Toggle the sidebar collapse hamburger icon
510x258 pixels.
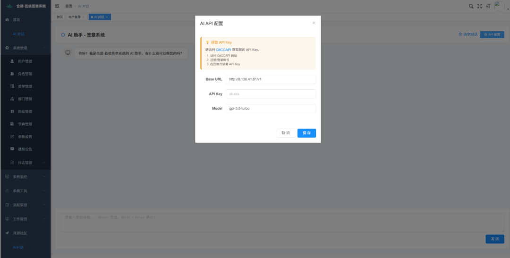(57, 6)
